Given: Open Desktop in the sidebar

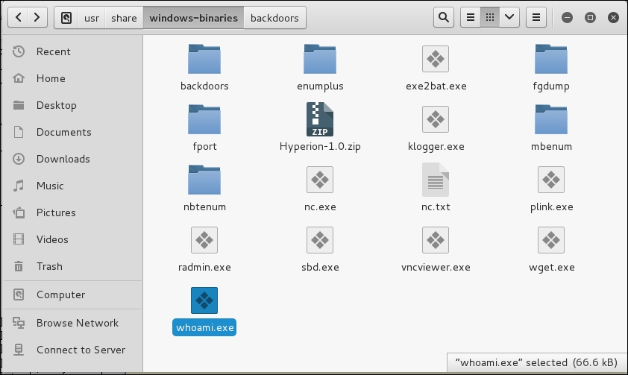Looking at the screenshot, I should point(72,105).
